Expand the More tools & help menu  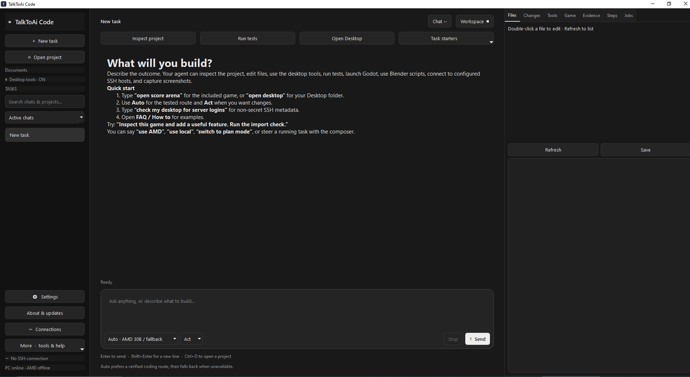pyautogui.click(x=45, y=346)
